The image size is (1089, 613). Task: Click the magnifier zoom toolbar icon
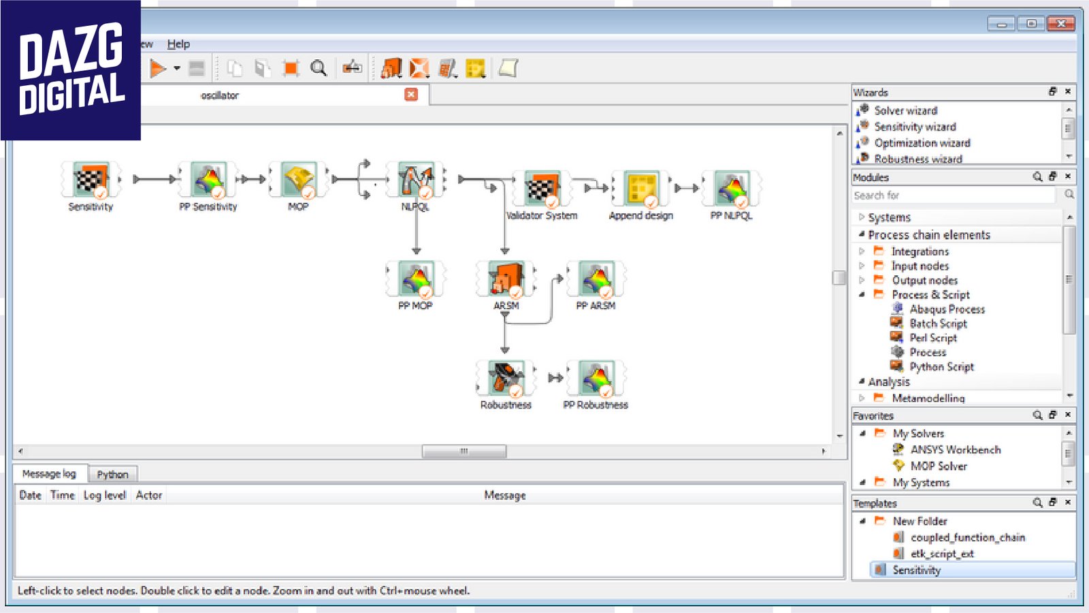click(318, 68)
